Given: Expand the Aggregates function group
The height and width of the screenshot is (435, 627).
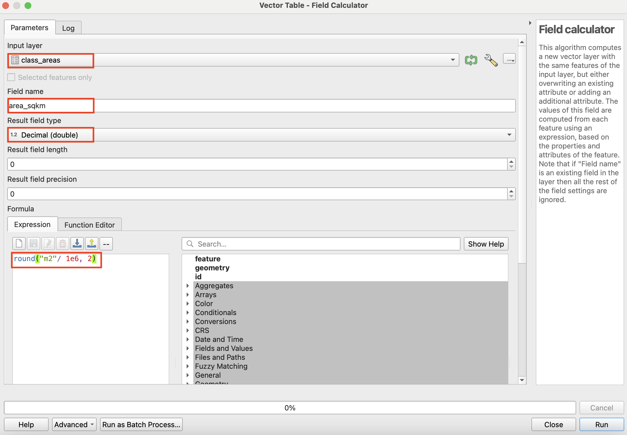Looking at the screenshot, I should (x=188, y=286).
